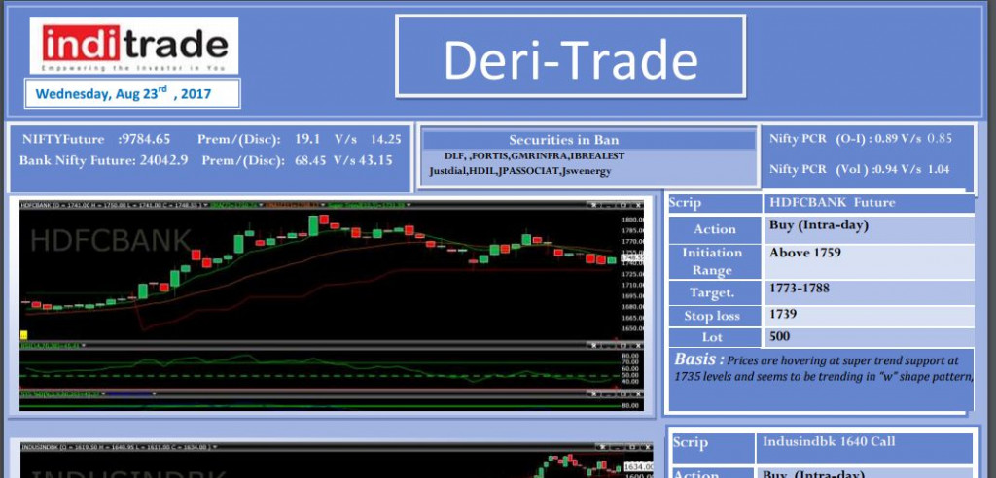Select the date box Wednesday, Aug 23rd, 2017
The image size is (996, 478).
pyautogui.click(x=132, y=94)
